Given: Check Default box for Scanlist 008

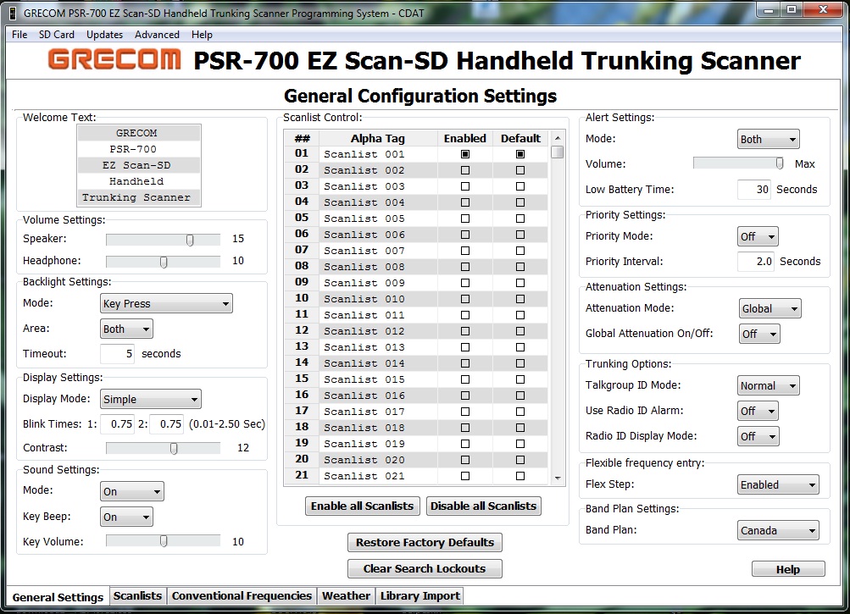Looking at the screenshot, I should 520,267.
